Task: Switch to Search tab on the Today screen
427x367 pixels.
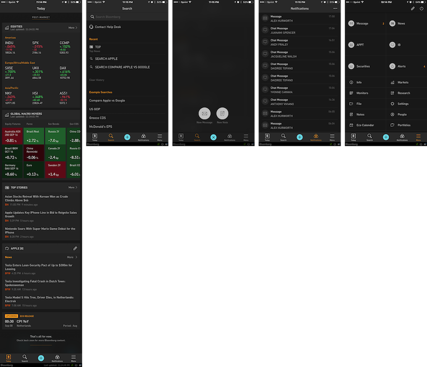Action: click(25, 358)
